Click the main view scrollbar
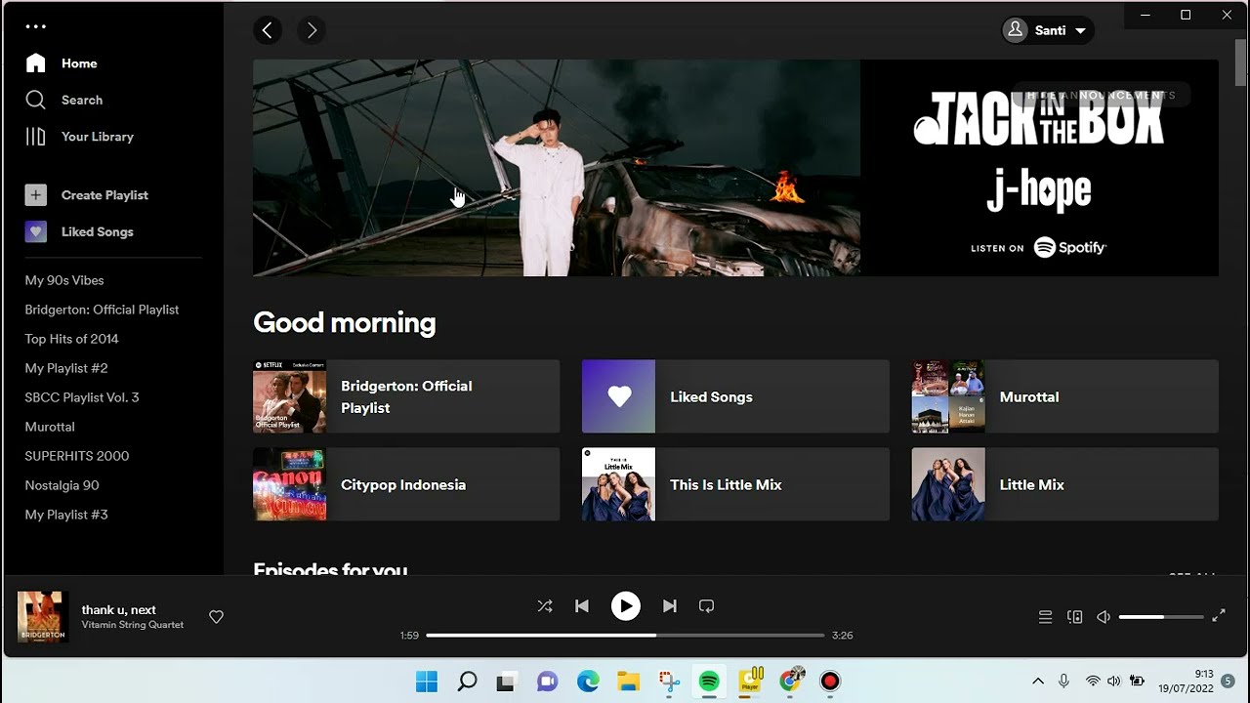Screen dimensions: 1250x703 pyautogui.click(x=1241, y=62)
